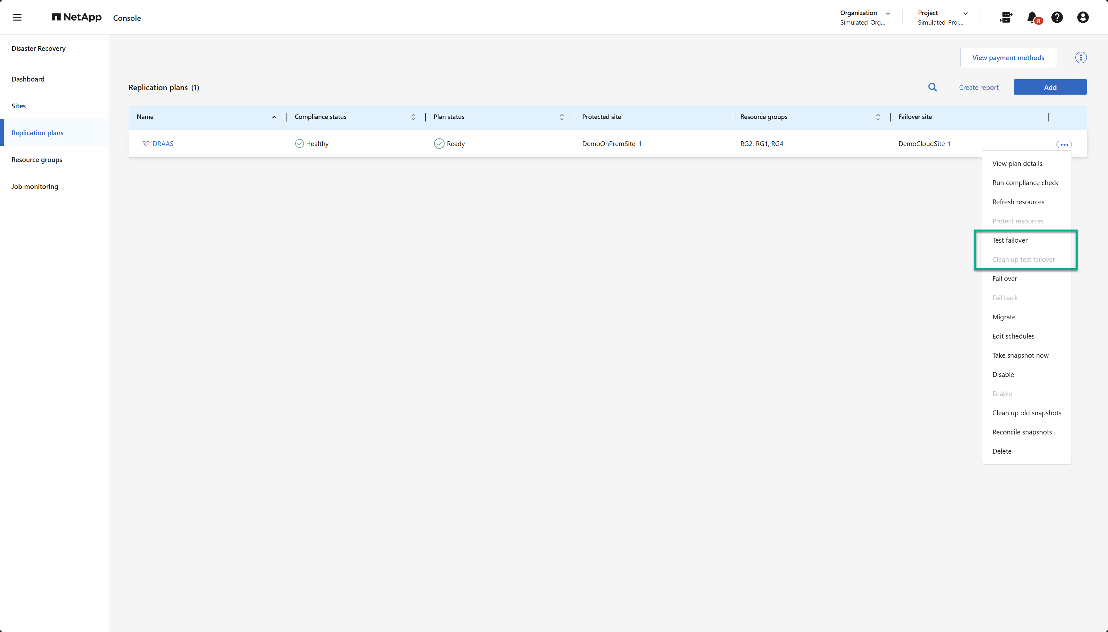Viewport: 1108px width, 632px height.
Task: Select Test failover from the menu
Action: coord(1010,240)
